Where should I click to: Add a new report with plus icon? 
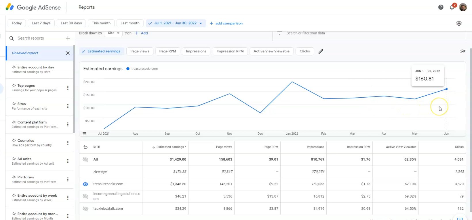68,38
